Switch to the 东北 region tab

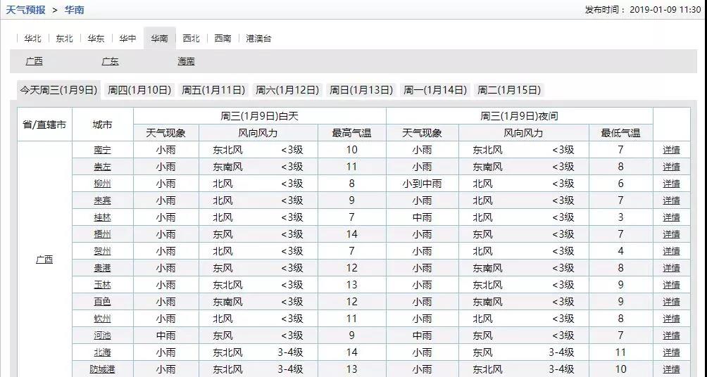tap(64, 39)
